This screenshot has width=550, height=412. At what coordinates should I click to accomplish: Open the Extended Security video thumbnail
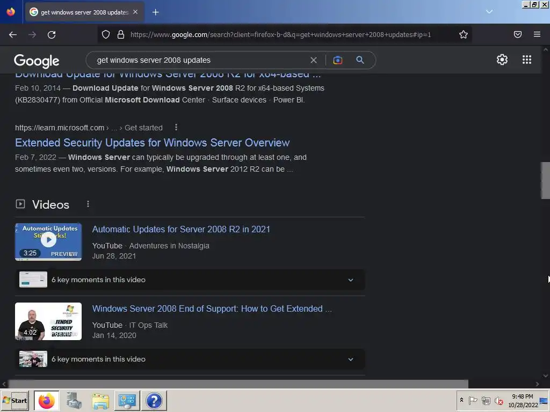click(x=48, y=321)
